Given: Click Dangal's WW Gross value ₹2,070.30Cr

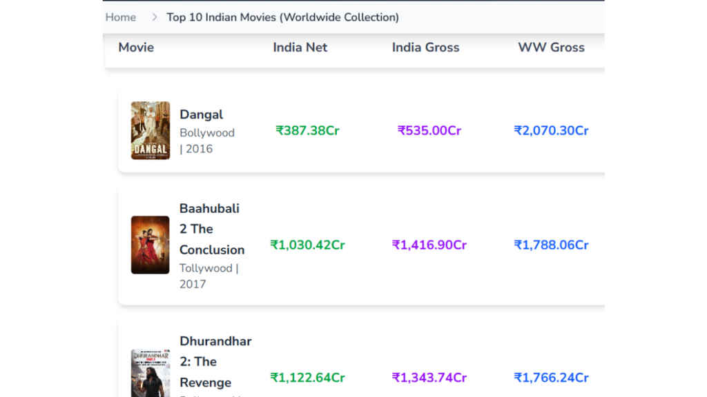Looking at the screenshot, I should tap(551, 130).
